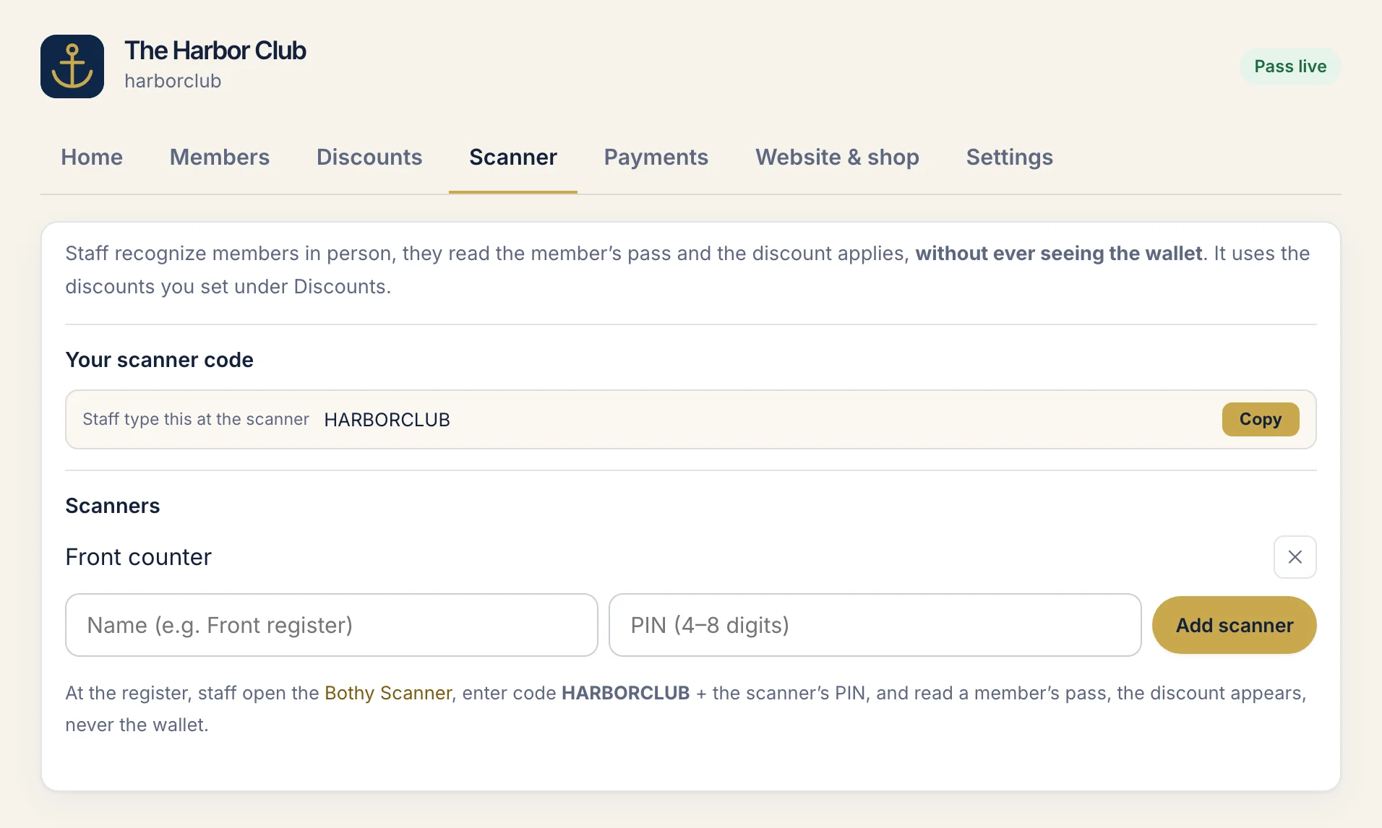Open the Payments tab

point(656,157)
